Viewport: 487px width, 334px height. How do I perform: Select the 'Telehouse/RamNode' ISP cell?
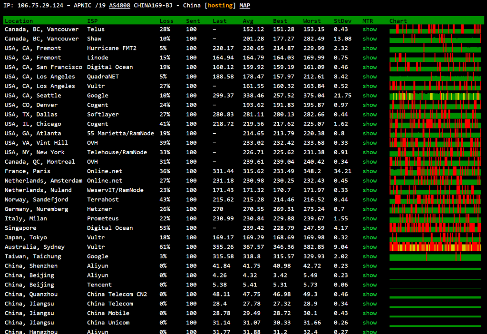tap(117, 152)
